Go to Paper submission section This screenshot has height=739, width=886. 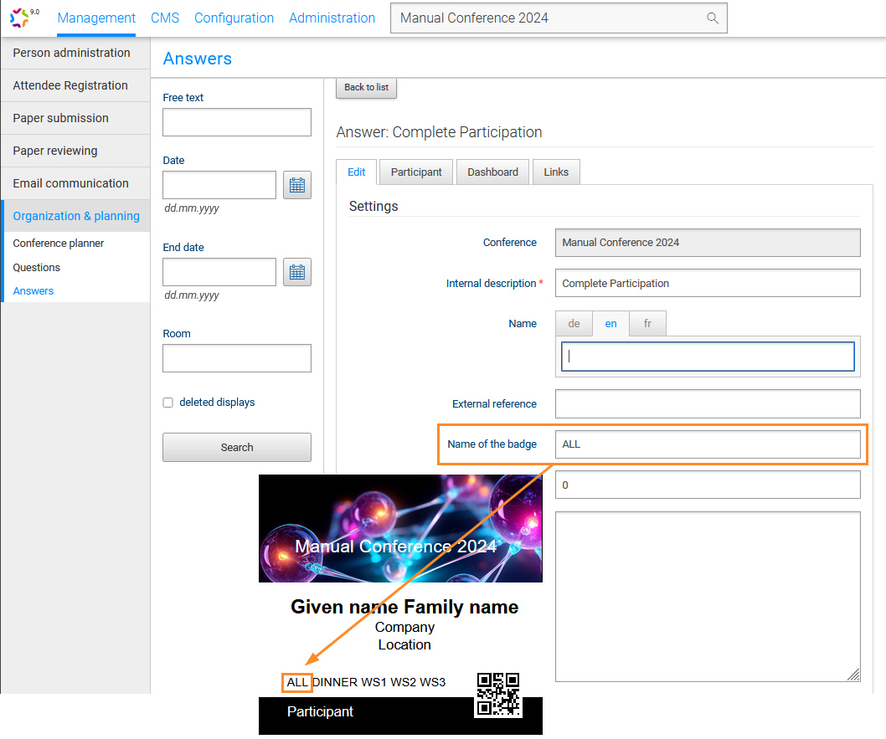61,118
